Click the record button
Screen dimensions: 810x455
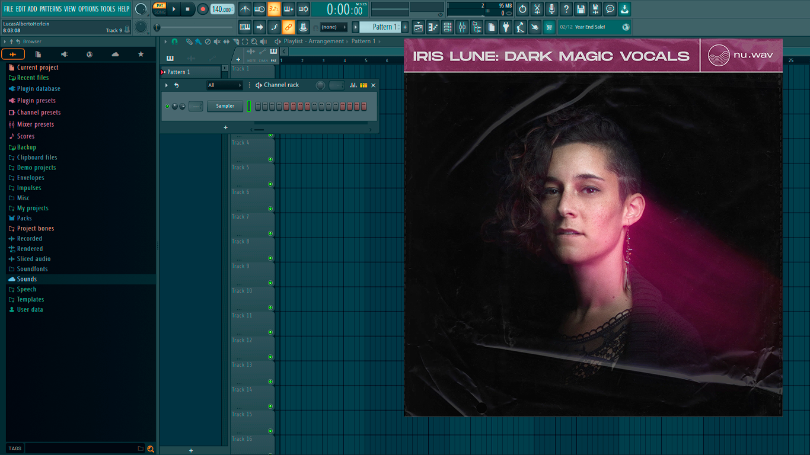(x=203, y=9)
